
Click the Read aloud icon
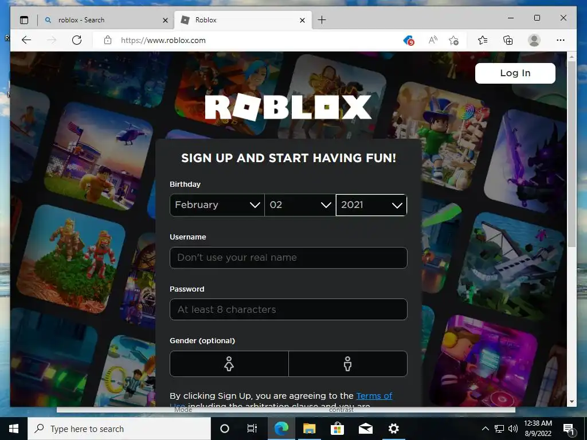(433, 40)
